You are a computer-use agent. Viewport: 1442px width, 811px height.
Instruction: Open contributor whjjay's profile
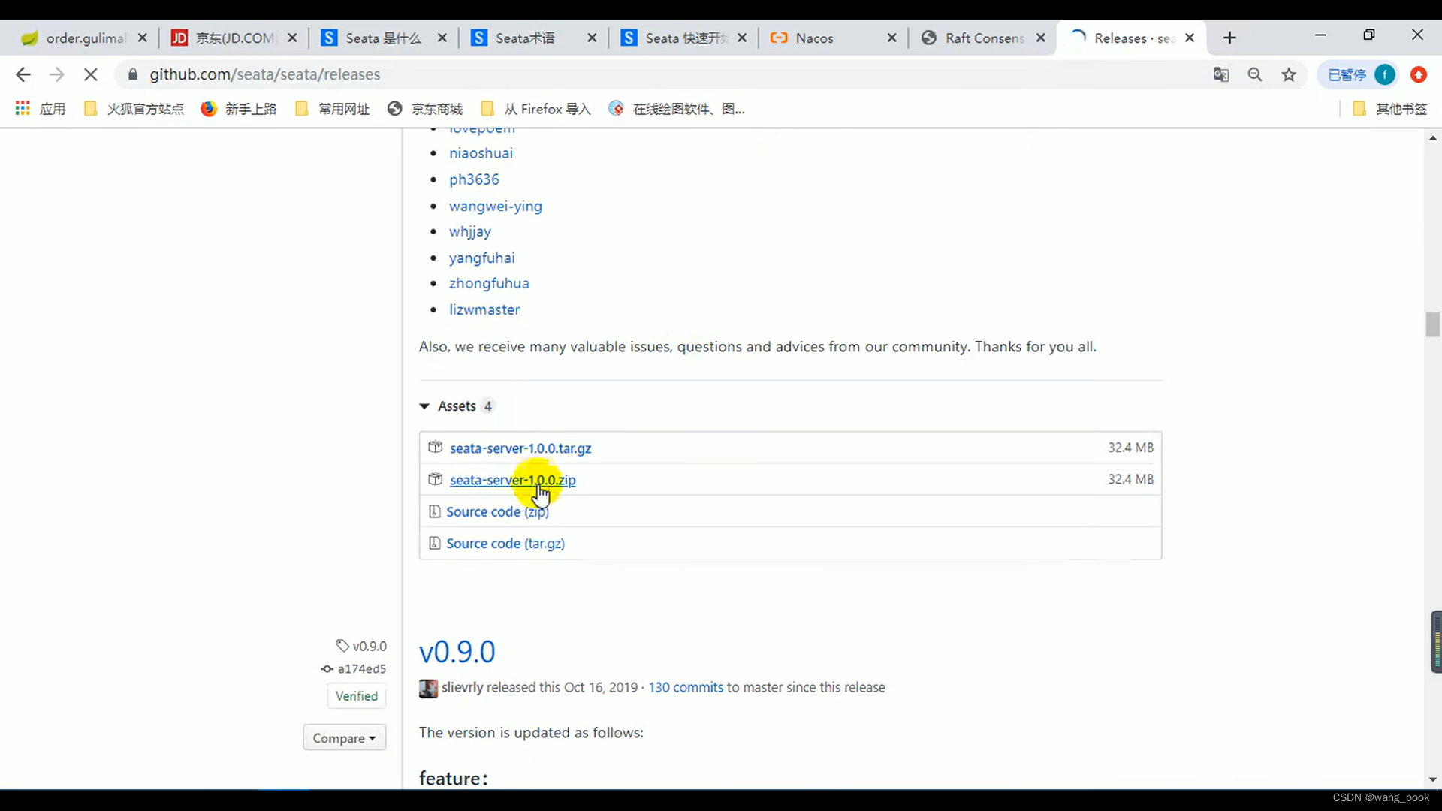pos(470,231)
